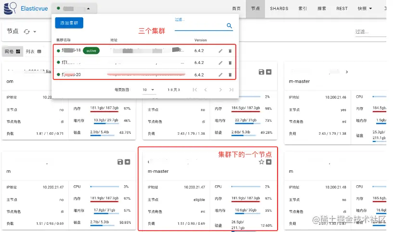Click the search magnifier icon in cluster filter
Viewport: 394px width, 232px height.
pyautogui.click(x=229, y=26)
